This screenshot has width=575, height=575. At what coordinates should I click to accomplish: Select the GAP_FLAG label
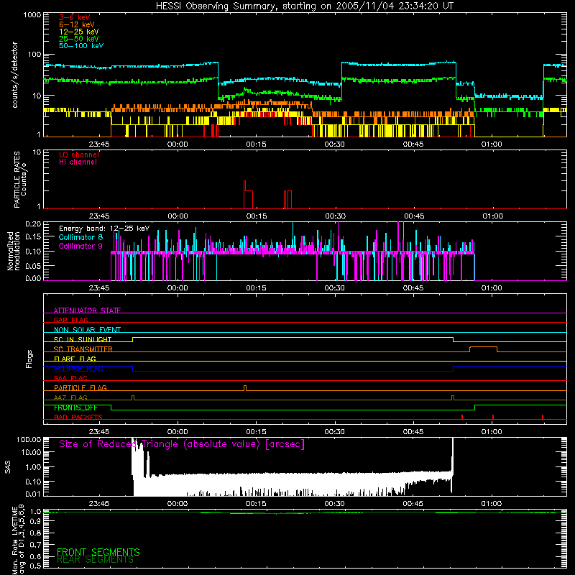click(x=70, y=320)
